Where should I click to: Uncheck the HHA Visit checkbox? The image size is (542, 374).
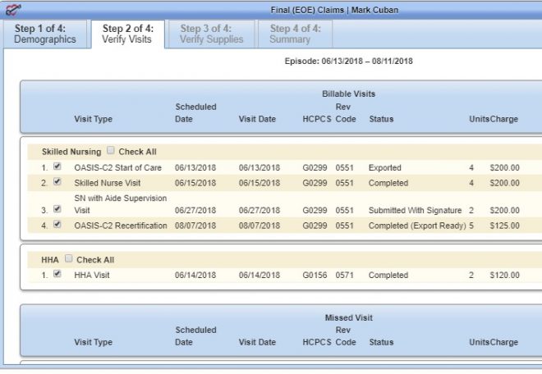click(x=57, y=274)
